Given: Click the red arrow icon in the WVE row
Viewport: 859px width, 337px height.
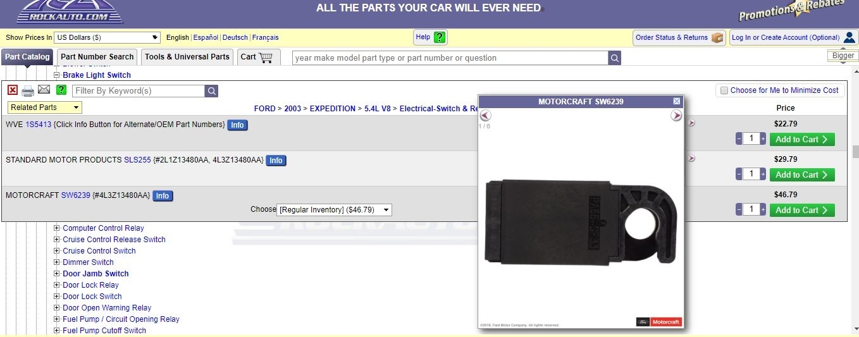Looking at the screenshot, I should click(691, 123).
